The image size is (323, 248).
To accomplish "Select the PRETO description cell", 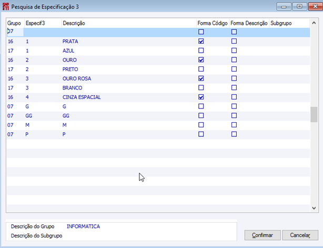I will click(x=70, y=70).
